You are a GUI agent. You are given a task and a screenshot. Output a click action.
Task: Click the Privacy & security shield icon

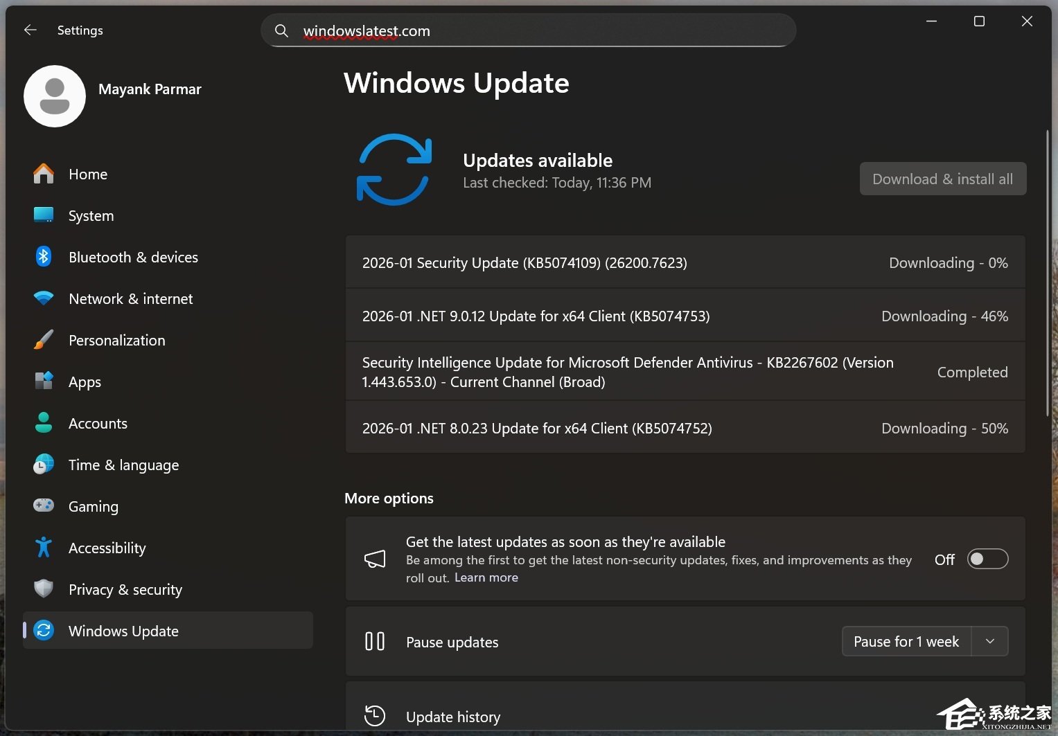coord(44,589)
